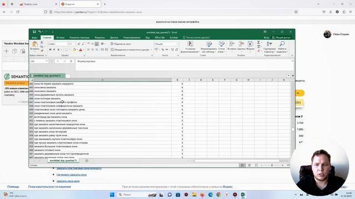Expand the formula bar chevron
355x199 pixels.
coord(292,61)
